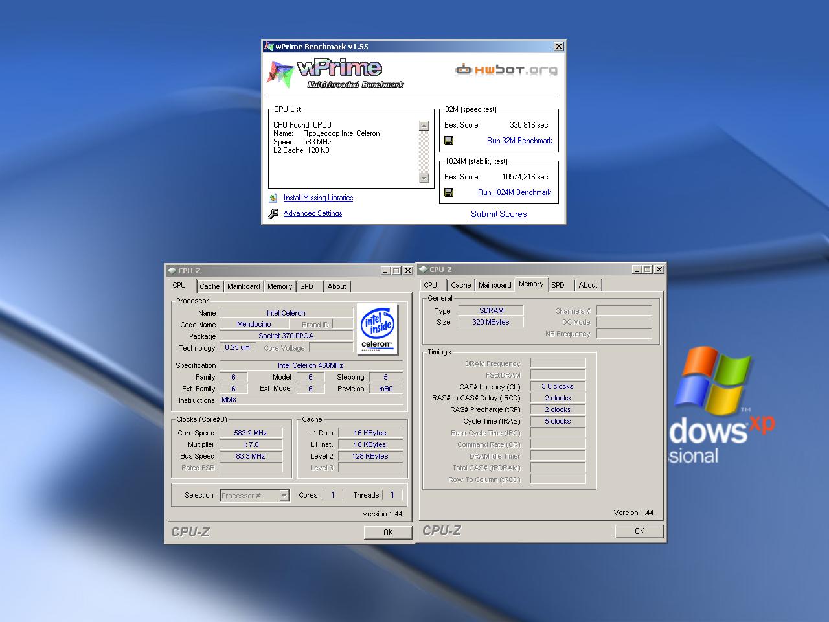Click the wPrime logo graphic
The height and width of the screenshot is (622, 829).
(335, 73)
